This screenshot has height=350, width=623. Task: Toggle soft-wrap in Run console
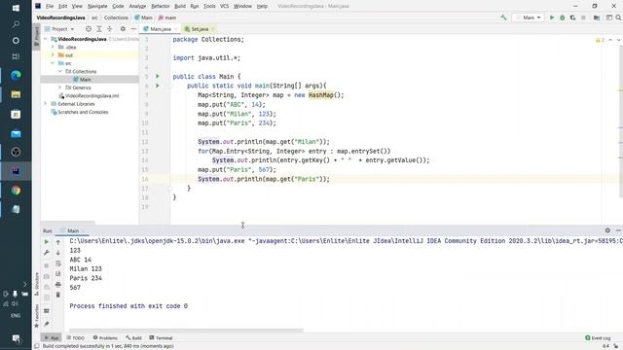coord(58,263)
